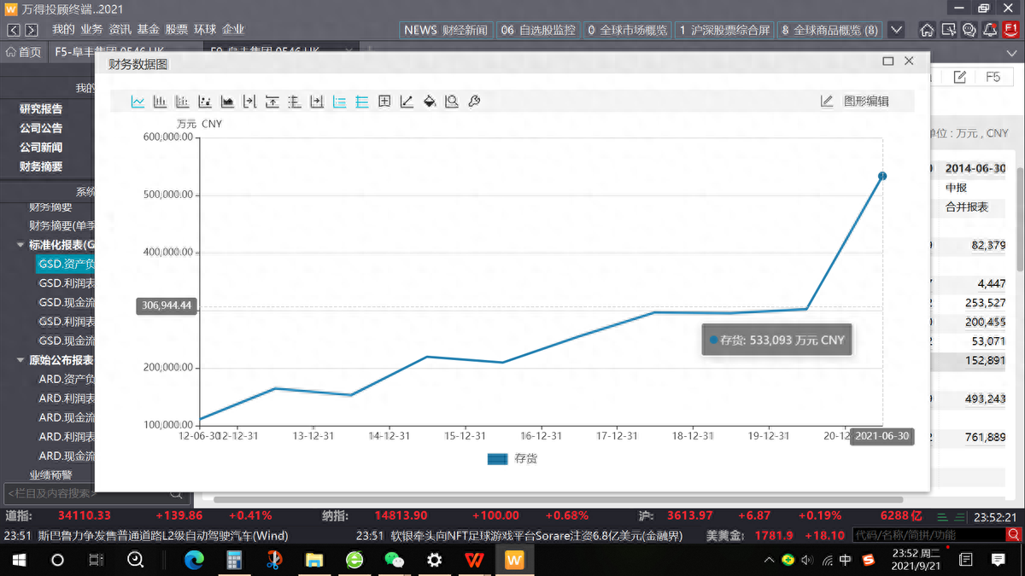Open WeChat from the Windows taskbar
This screenshot has width=1025, height=576.
point(394,560)
